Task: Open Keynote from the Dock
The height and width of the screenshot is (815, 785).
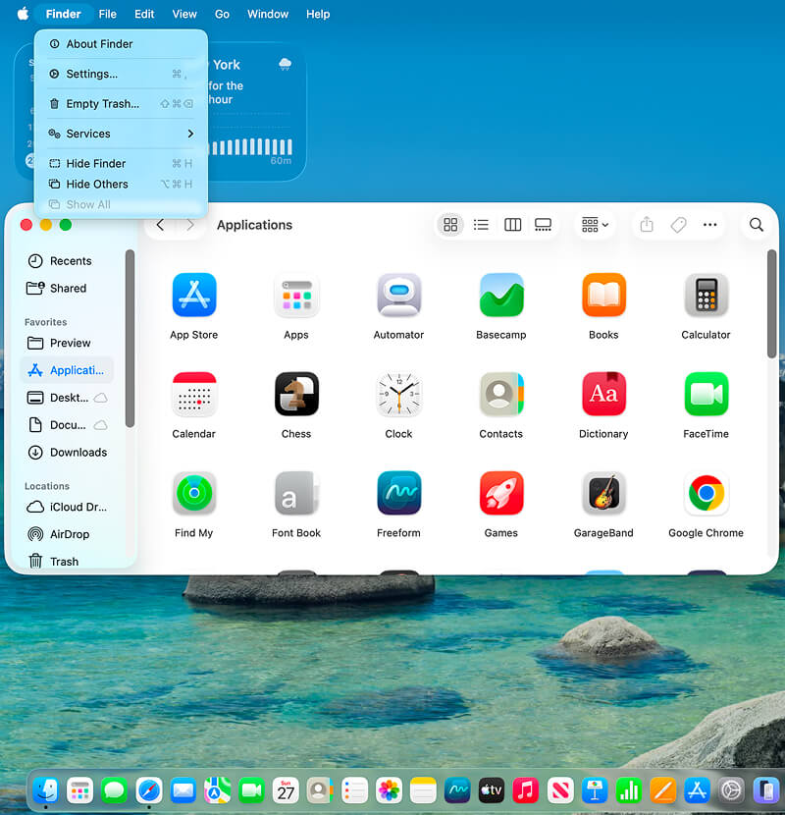Action: [595, 790]
